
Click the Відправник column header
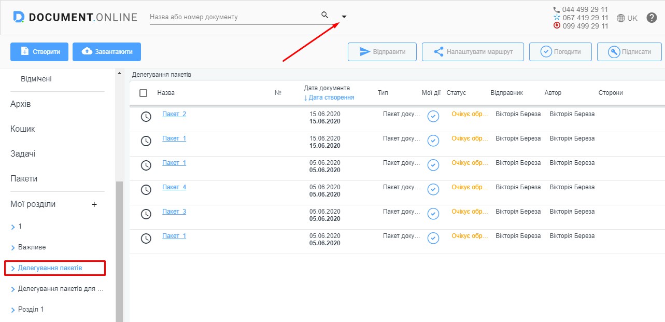(507, 93)
